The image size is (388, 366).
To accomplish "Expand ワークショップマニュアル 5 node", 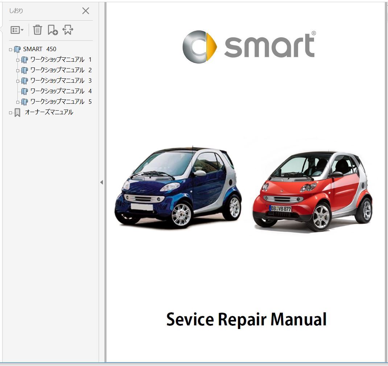I will [17, 102].
